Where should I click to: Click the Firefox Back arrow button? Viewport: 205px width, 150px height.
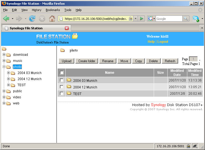click(x=6, y=19)
